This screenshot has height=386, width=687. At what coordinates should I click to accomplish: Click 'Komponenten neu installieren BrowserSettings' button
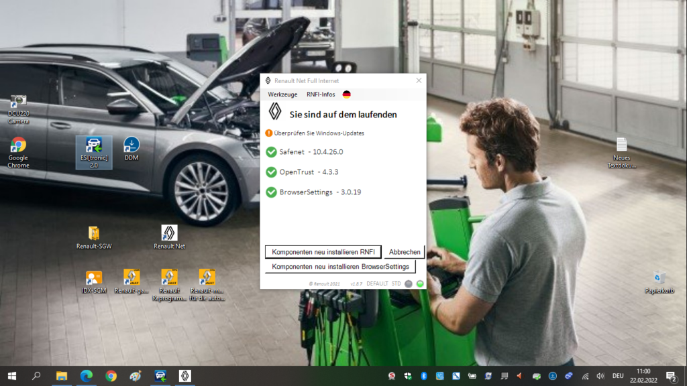pyautogui.click(x=340, y=267)
